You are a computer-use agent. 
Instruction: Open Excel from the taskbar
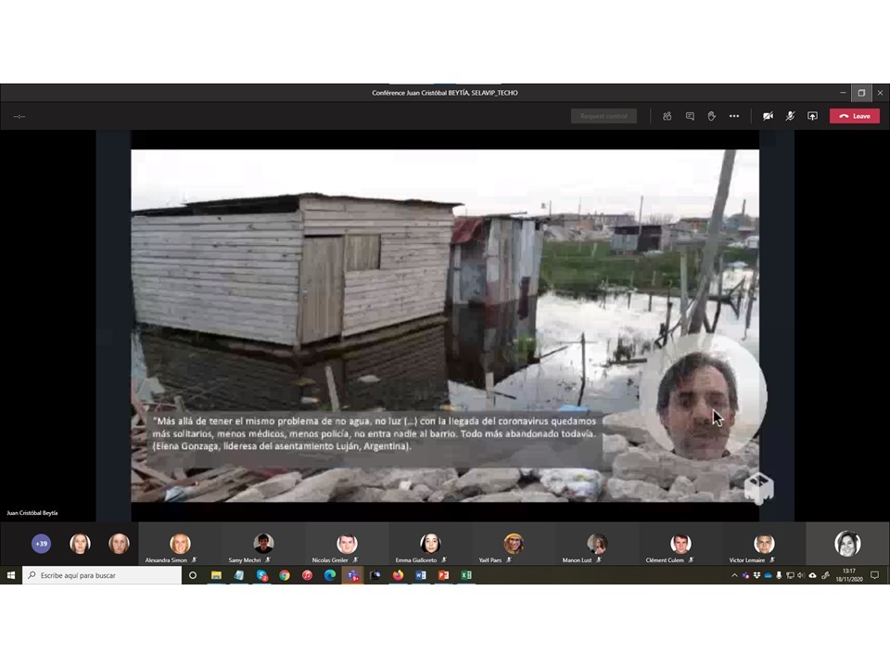coord(466,575)
